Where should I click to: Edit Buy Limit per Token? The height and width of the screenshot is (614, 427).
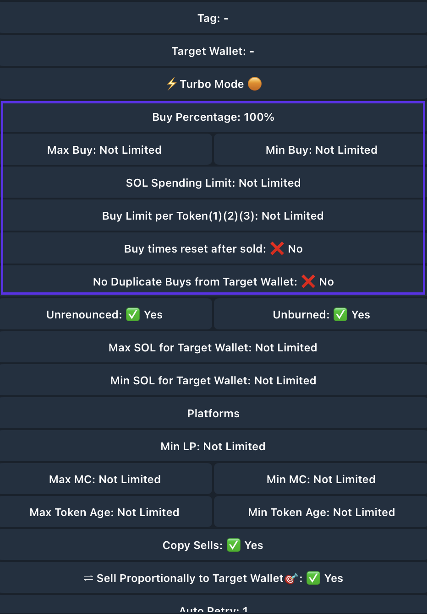(213, 216)
